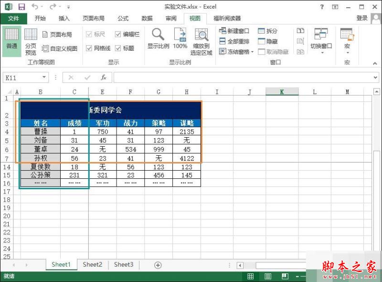
Task: Expand the formula bar with arrow
Action: coord(375,77)
